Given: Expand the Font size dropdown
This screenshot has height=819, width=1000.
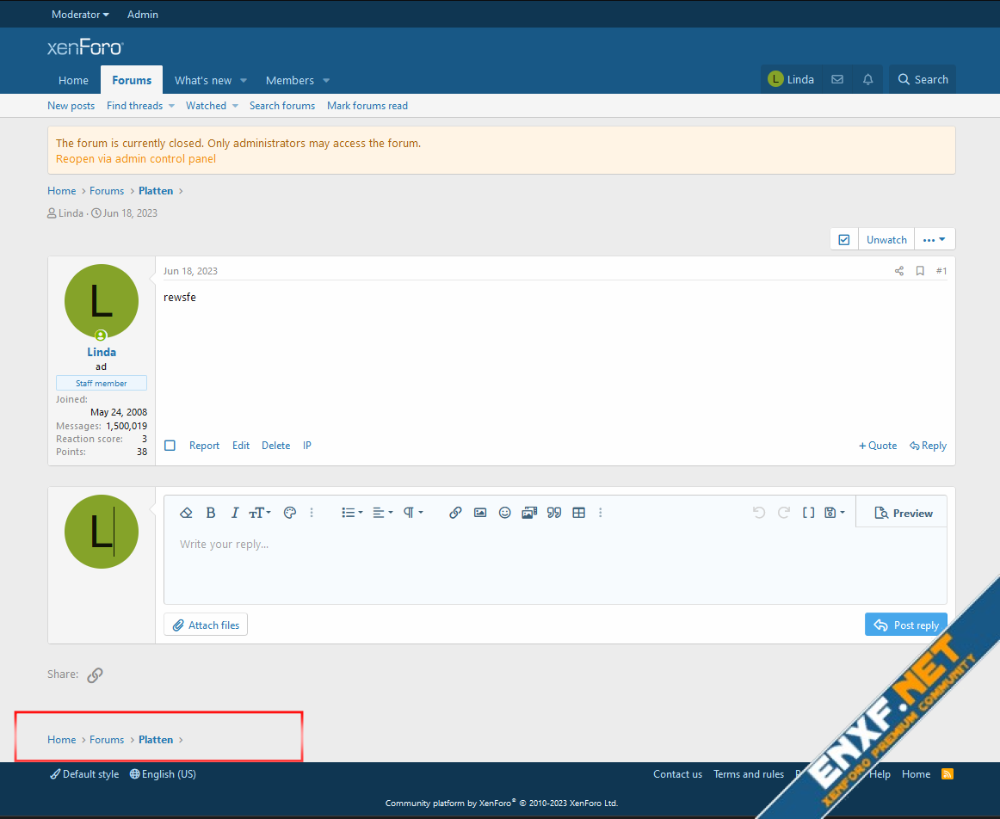Looking at the screenshot, I should [259, 513].
